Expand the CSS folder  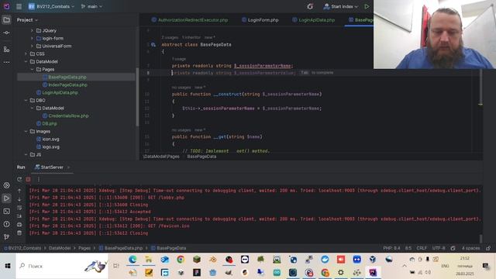click(x=26, y=53)
